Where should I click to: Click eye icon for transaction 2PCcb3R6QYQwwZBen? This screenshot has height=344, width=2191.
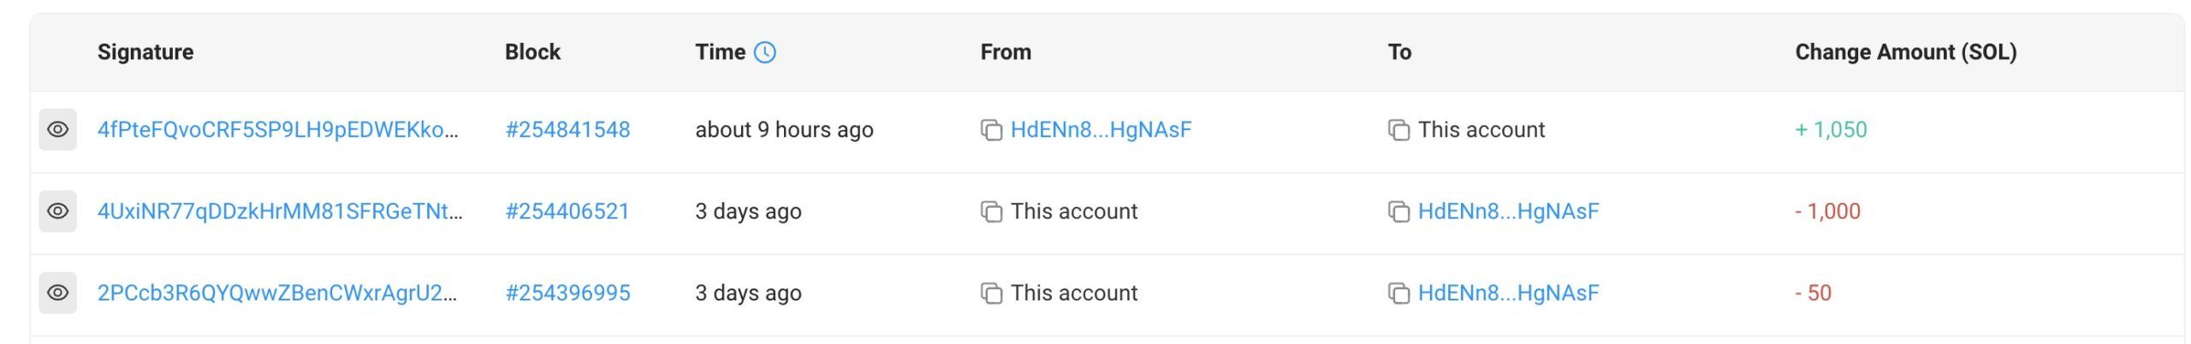tap(57, 293)
